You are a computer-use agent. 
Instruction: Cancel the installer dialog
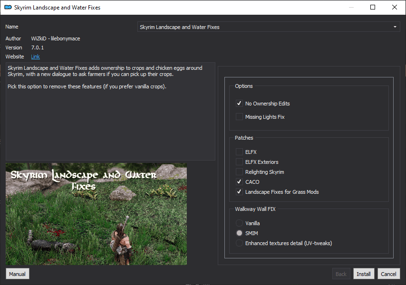pos(388,274)
